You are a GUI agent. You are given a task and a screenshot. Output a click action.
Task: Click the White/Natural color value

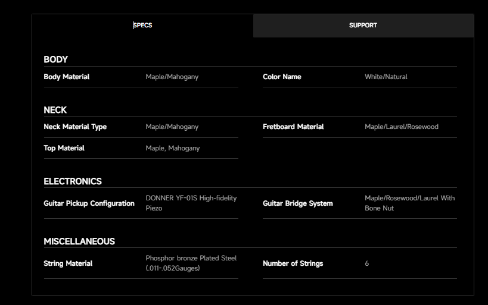click(x=386, y=77)
